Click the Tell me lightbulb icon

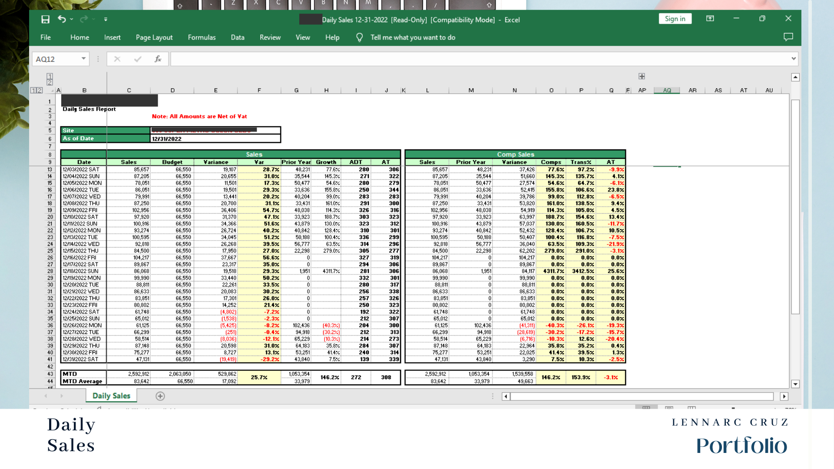(359, 37)
